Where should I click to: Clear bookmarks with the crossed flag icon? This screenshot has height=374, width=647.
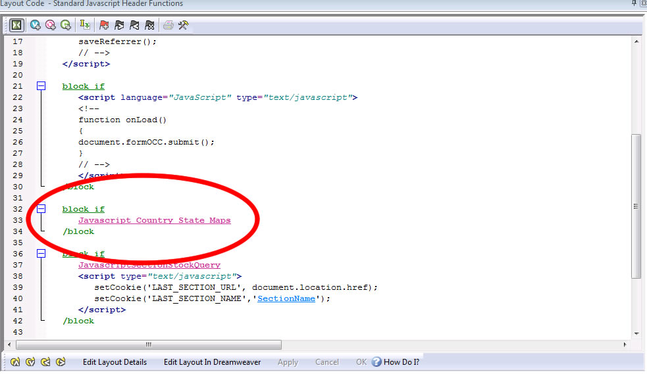[150, 25]
